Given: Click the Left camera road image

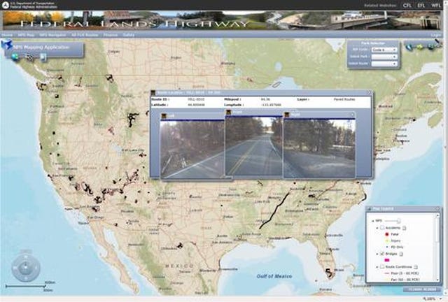Looking at the screenshot, I should click(192, 149).
